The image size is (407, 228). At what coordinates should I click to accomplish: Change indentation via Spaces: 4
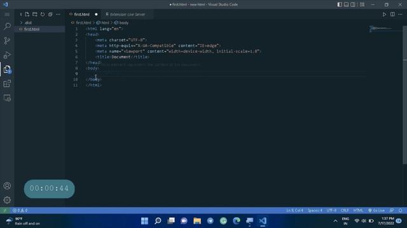315,210
